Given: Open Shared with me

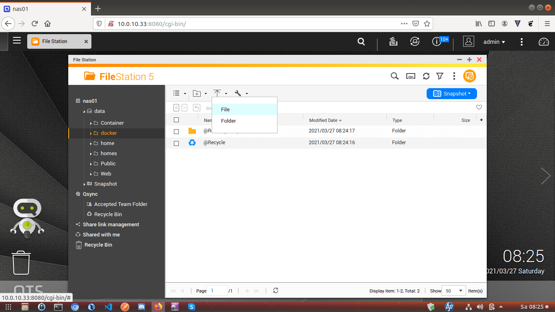Looking at the screenshot, I should pyautogui.click(x=101, y=235).
